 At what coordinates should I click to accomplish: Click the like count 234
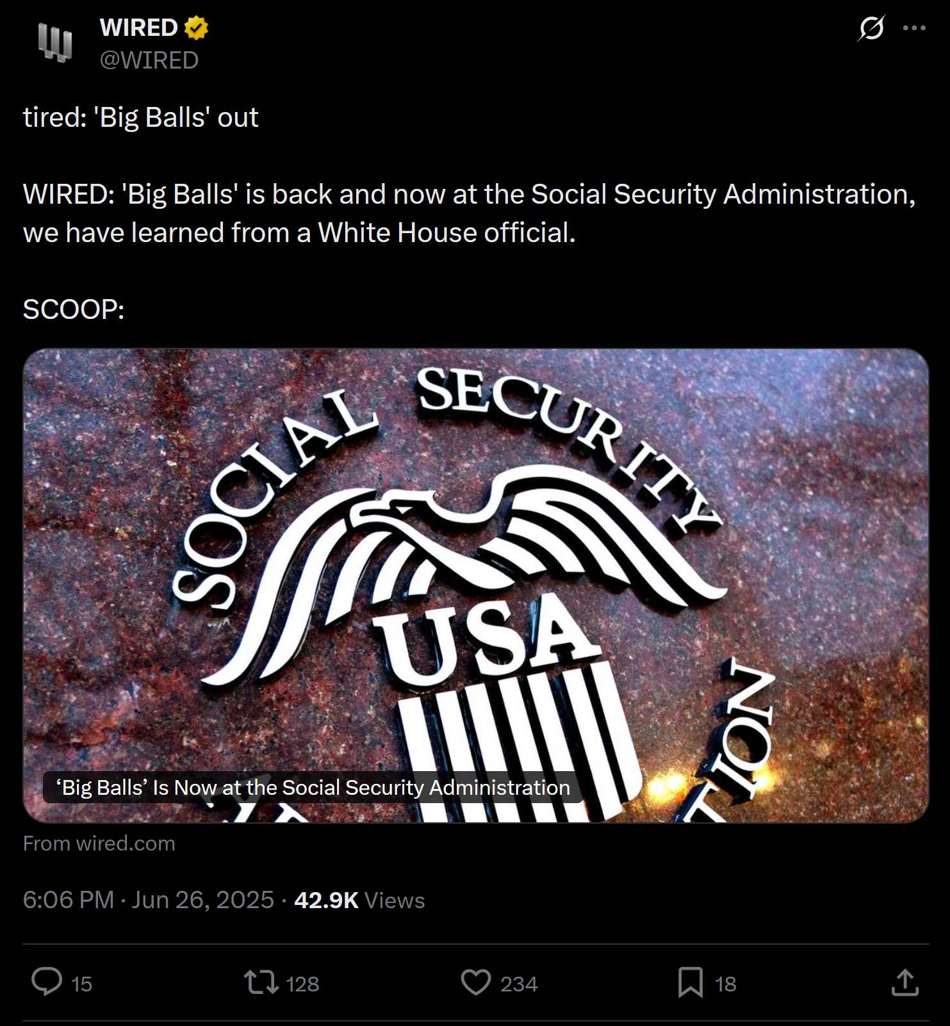tap(519, 984)
